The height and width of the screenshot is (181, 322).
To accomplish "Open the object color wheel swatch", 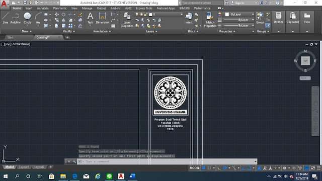I will click(x=220, y=14).
